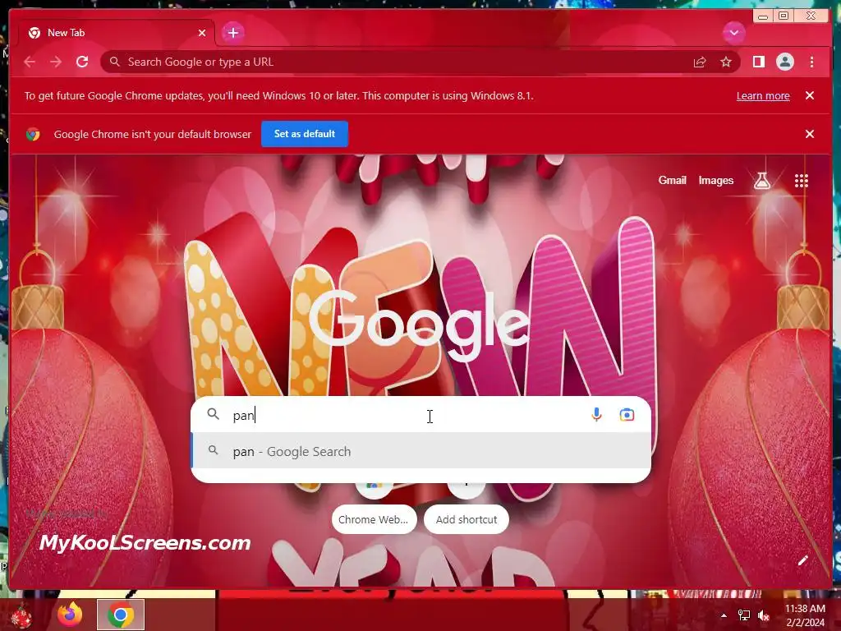
Task: Expand the tab search dropdown arrow
Action: [733, 33]
